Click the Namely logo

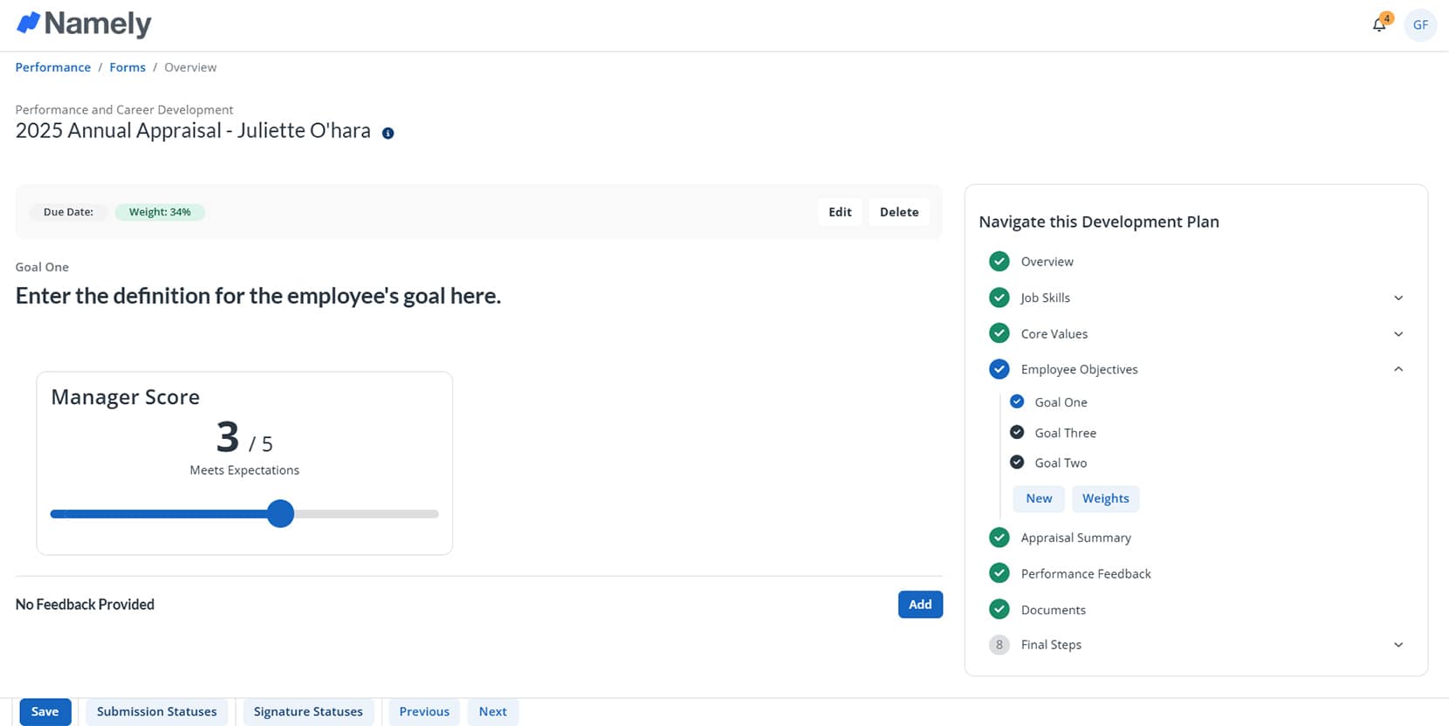pyautogui.click(x=84, y=24)
